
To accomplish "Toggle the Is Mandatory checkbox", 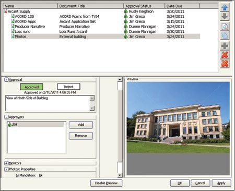I will tap(41, 175).
